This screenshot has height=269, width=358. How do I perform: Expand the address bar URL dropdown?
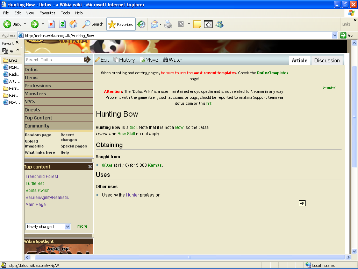pyautogui.click(x=335, y=35)
